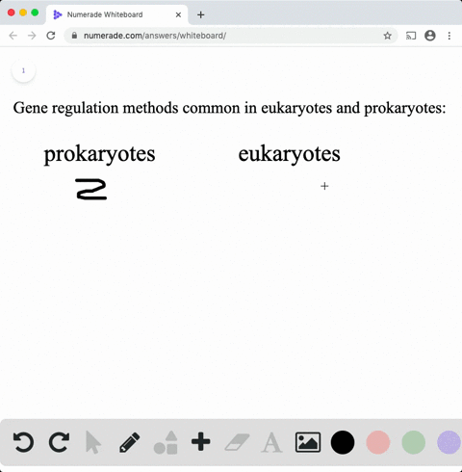Open the browser profile avatar

pos(430,36)
